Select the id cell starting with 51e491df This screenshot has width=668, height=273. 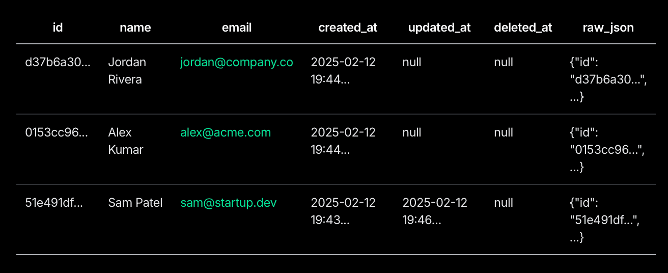54,203
